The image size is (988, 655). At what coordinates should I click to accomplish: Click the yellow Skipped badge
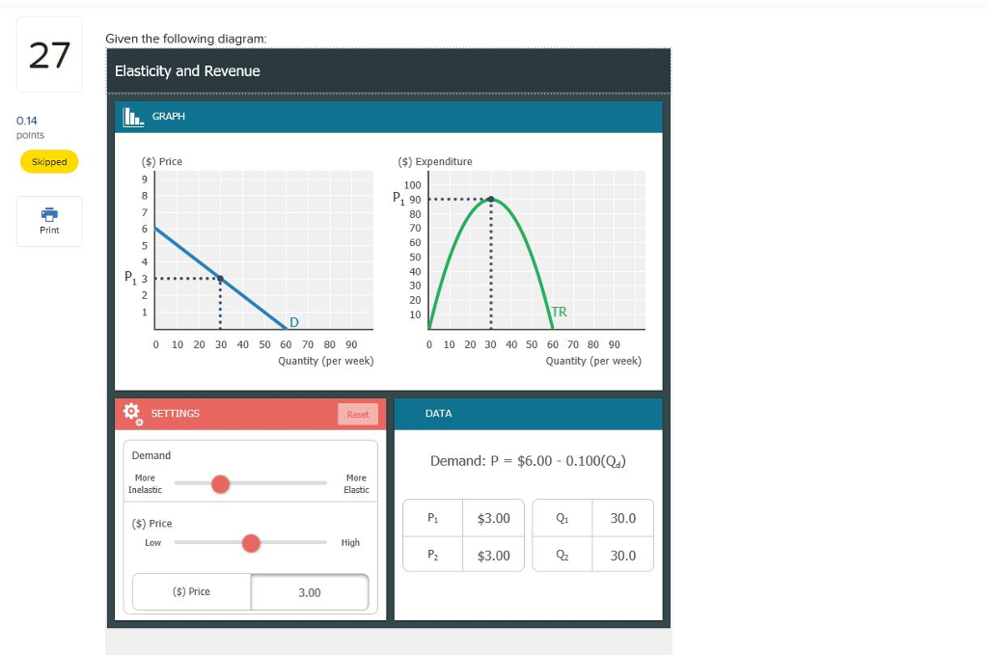(49, 162)
